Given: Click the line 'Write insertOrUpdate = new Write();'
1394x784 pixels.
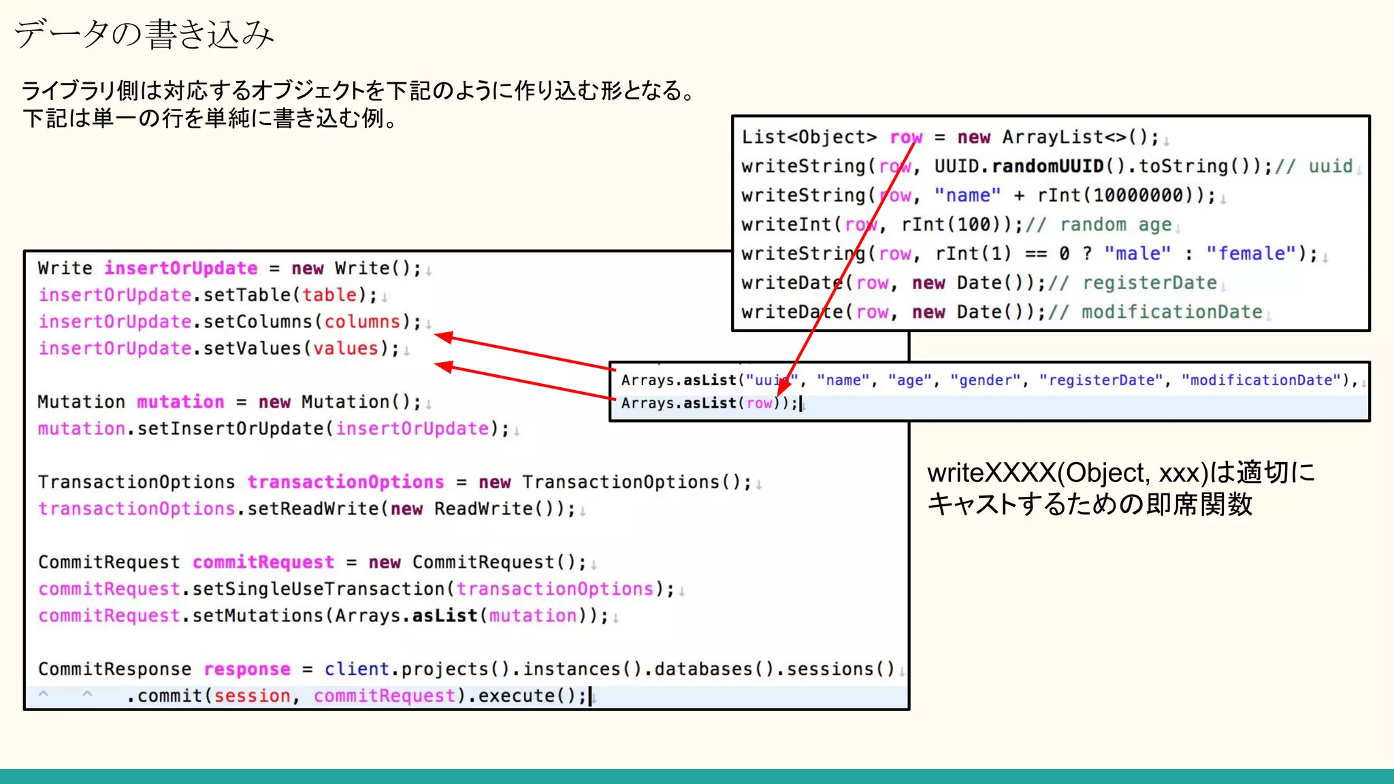Looking at the screenshot, I should pyautogui.click(x=230, y=268).
